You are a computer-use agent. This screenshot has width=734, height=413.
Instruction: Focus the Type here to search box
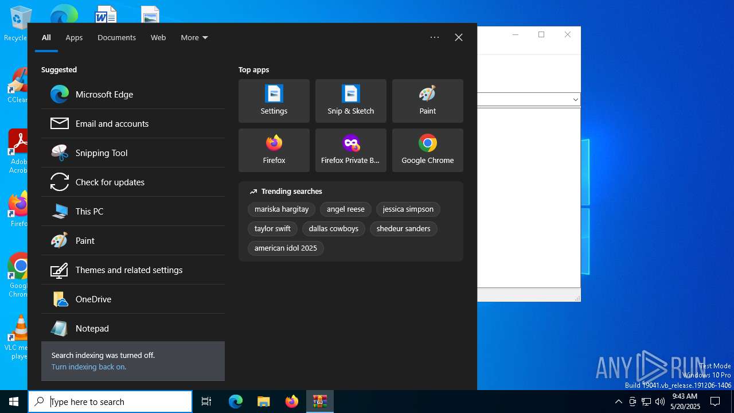point(110,402)
